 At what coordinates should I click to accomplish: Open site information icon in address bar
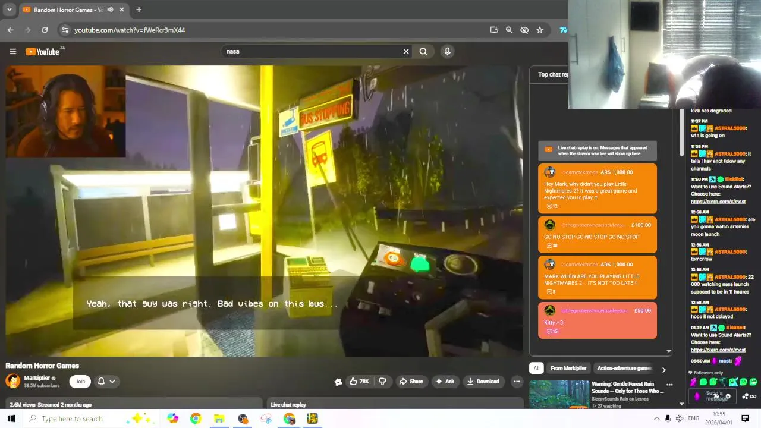click(65, 30)
